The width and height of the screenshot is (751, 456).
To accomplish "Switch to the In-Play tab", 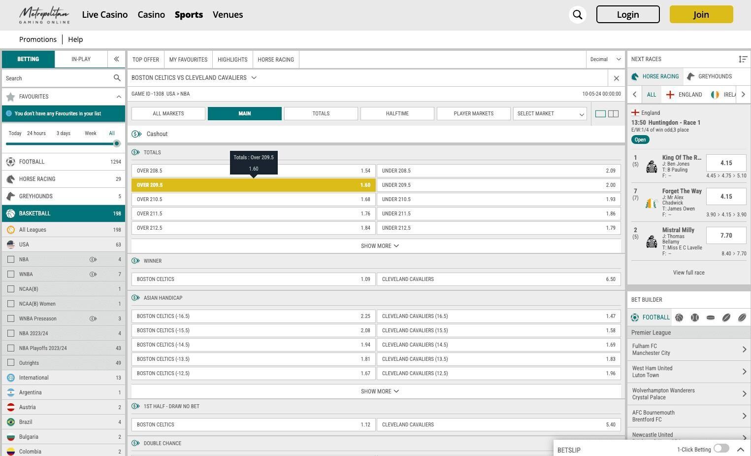I will tap(81, 59).
